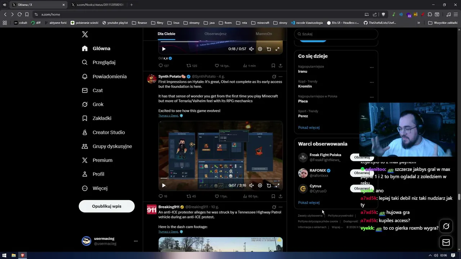
Task: Enter fullscreen on Hytale video
Action: click(277, 186)
